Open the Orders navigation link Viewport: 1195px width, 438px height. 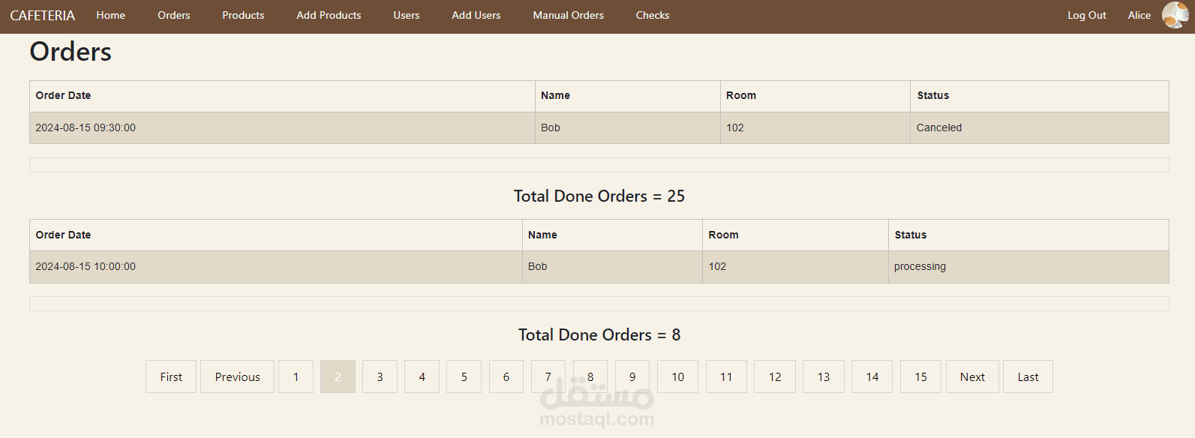174,15
